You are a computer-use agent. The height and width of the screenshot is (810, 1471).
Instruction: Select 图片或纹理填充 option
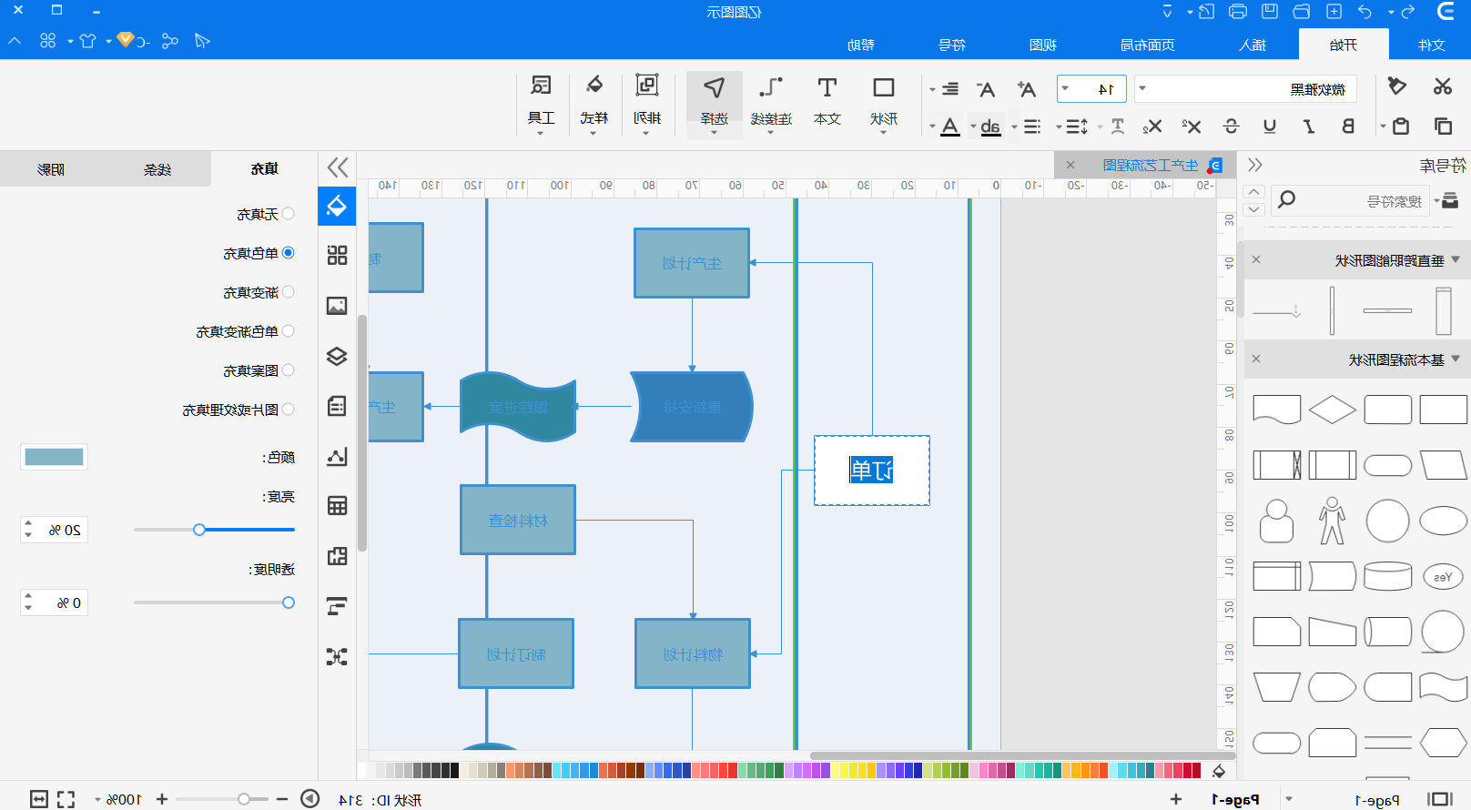click(x=238, y=410)
